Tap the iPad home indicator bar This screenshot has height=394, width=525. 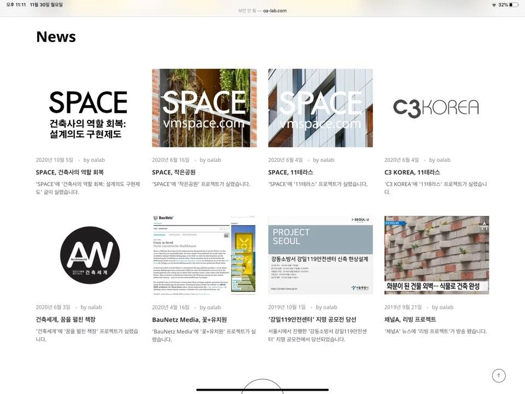pos(262,390)
